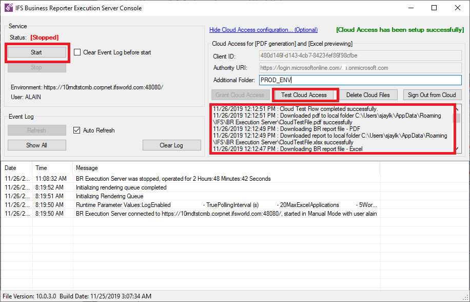Click the Test Cloud Access button

(x=304, y=95)
